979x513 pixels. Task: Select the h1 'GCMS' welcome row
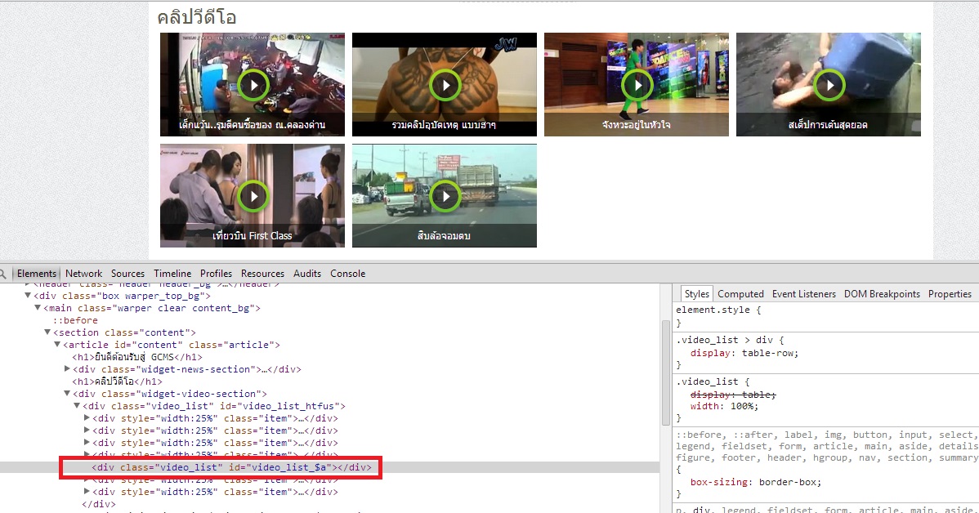coord(137,357)
